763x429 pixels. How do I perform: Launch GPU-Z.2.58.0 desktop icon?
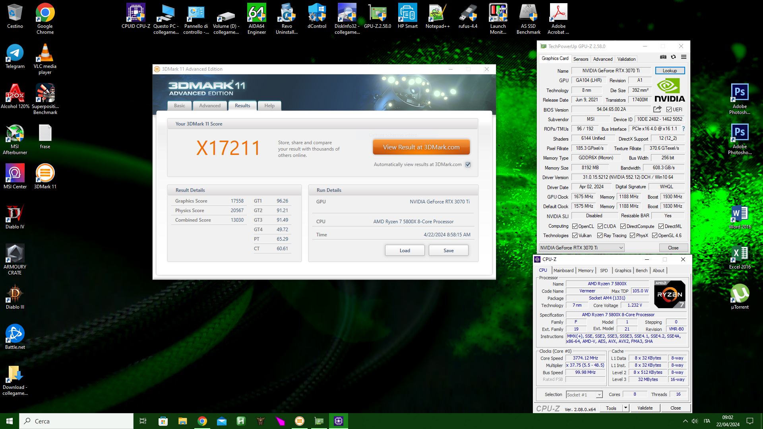(378, 17)
